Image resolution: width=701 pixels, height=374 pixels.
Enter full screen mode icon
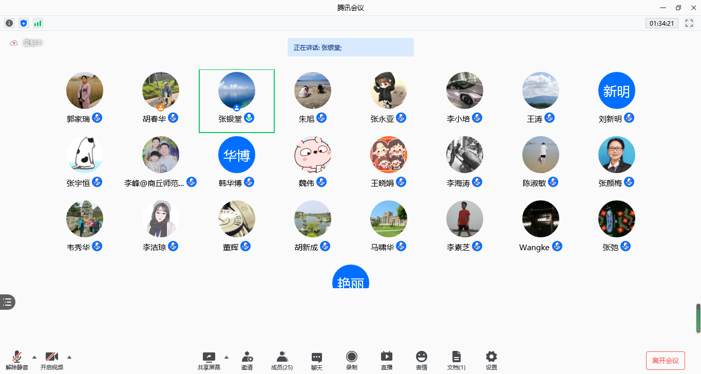689,23
